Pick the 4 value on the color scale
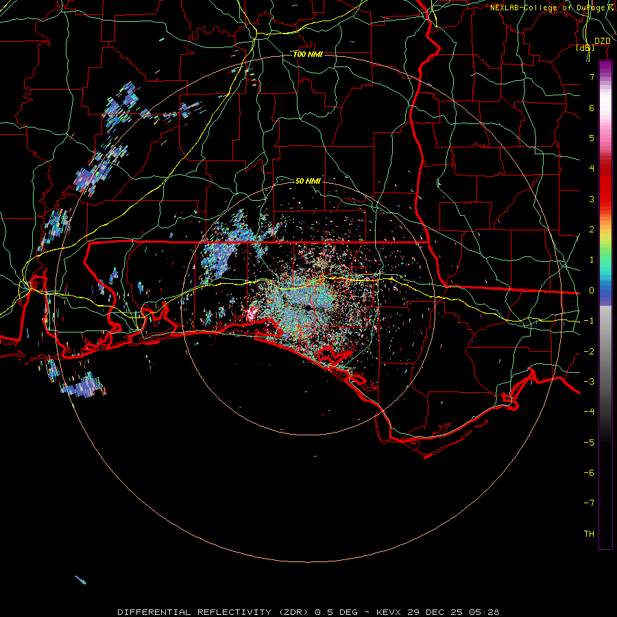The height and width of the screenshot is (617, 617). pyautogui.click(x=592, y=169)
